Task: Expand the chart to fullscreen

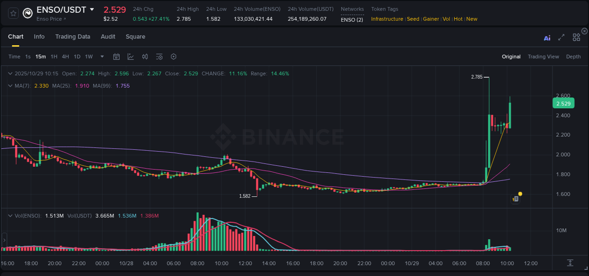Action: point(561,37)
